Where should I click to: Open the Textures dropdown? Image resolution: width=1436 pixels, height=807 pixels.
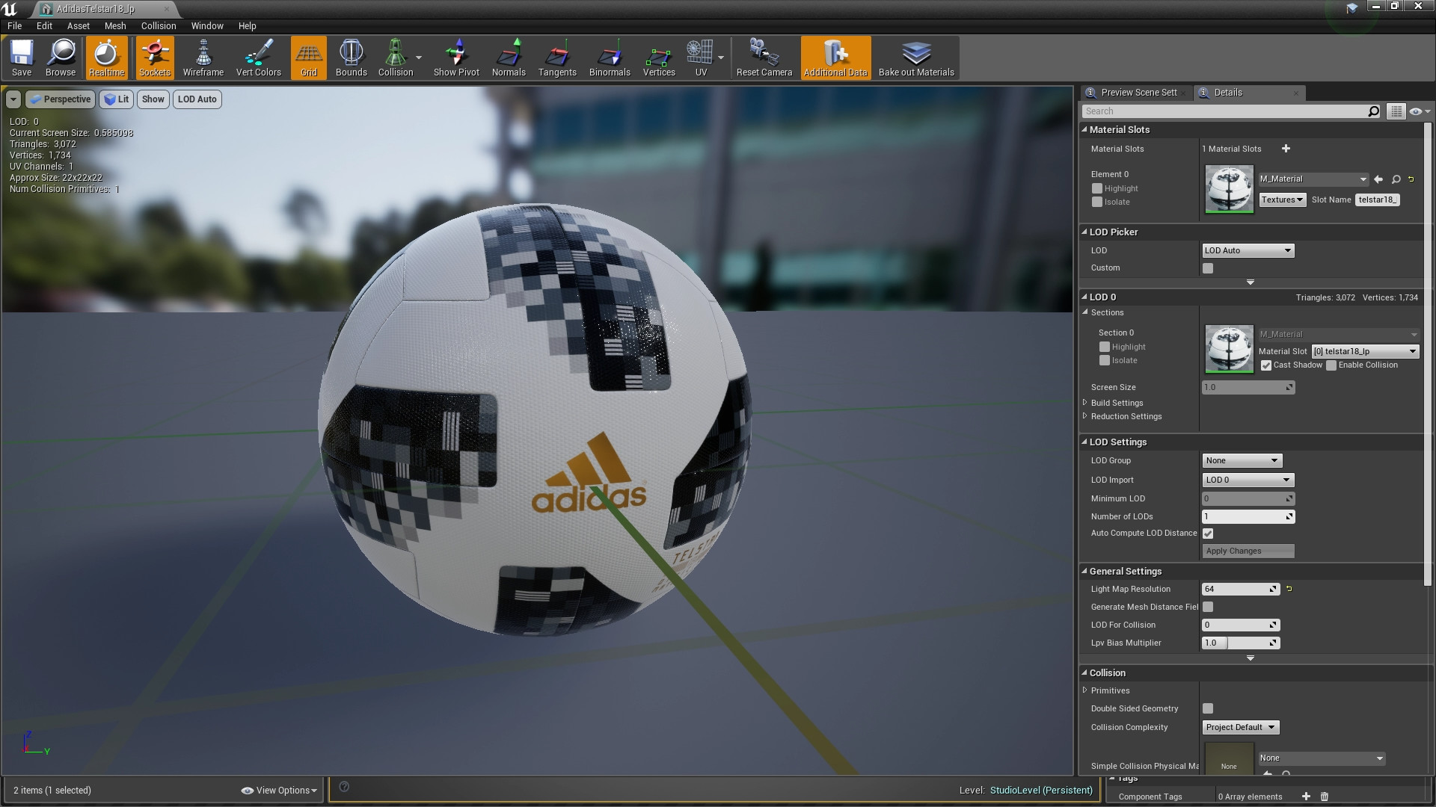[1283, 200]
